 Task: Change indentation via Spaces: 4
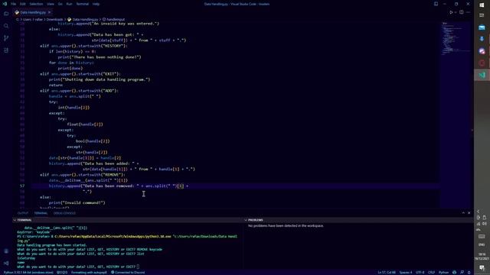tap(406, 273)
